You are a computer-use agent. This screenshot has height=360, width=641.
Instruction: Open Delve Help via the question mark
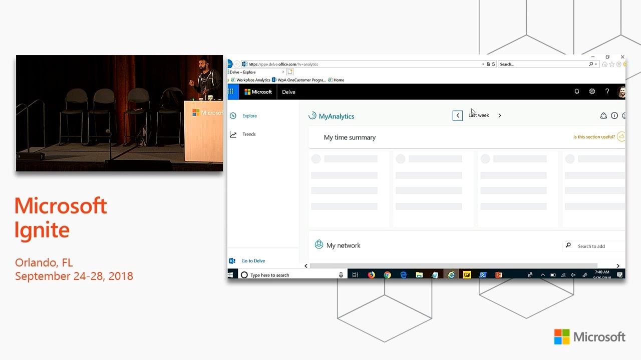click(x=607, y=91)
